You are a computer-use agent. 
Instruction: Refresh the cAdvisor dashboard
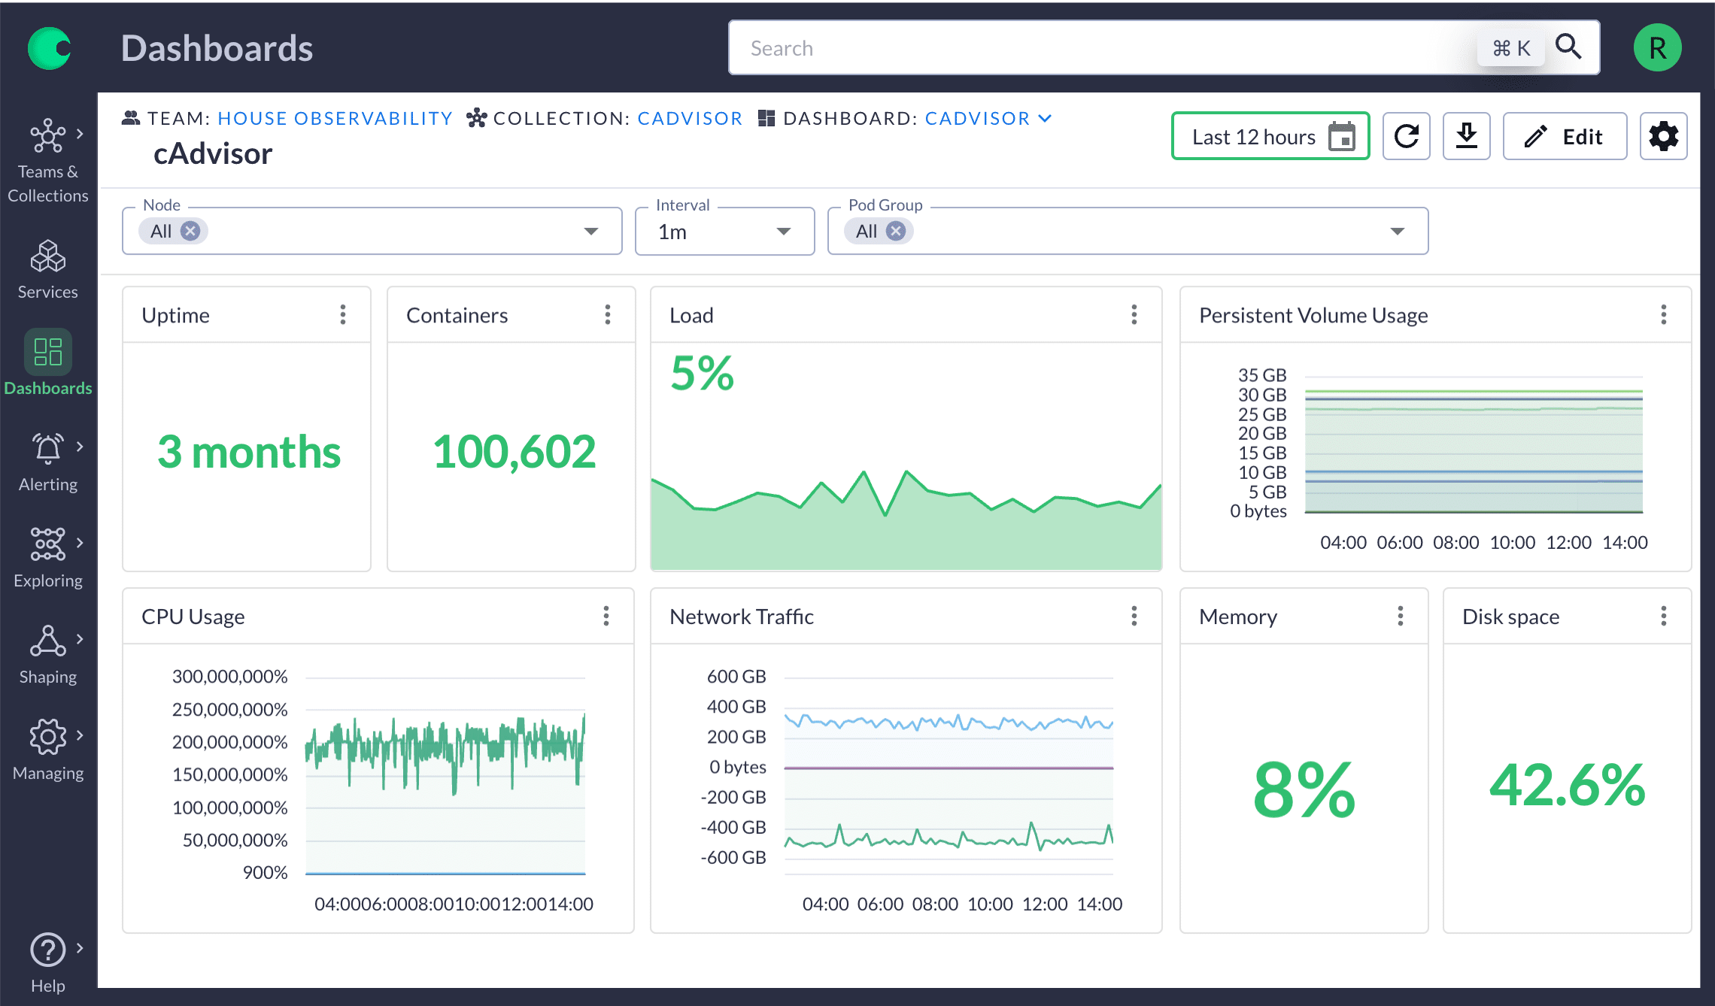[x=1407, y=136]
